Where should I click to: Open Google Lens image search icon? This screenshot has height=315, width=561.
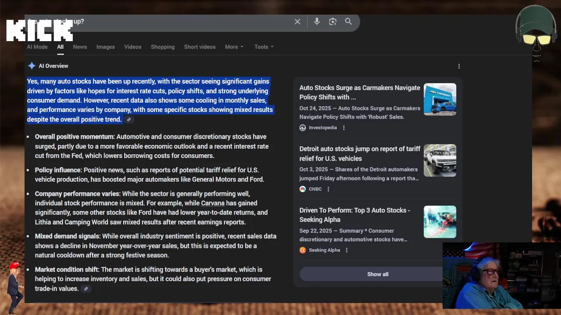tap(333, 21)
